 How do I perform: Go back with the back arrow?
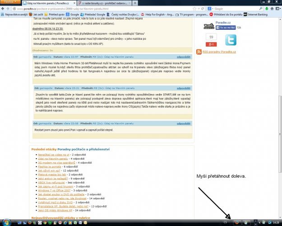pyautogui.click(x=3, y=9)
